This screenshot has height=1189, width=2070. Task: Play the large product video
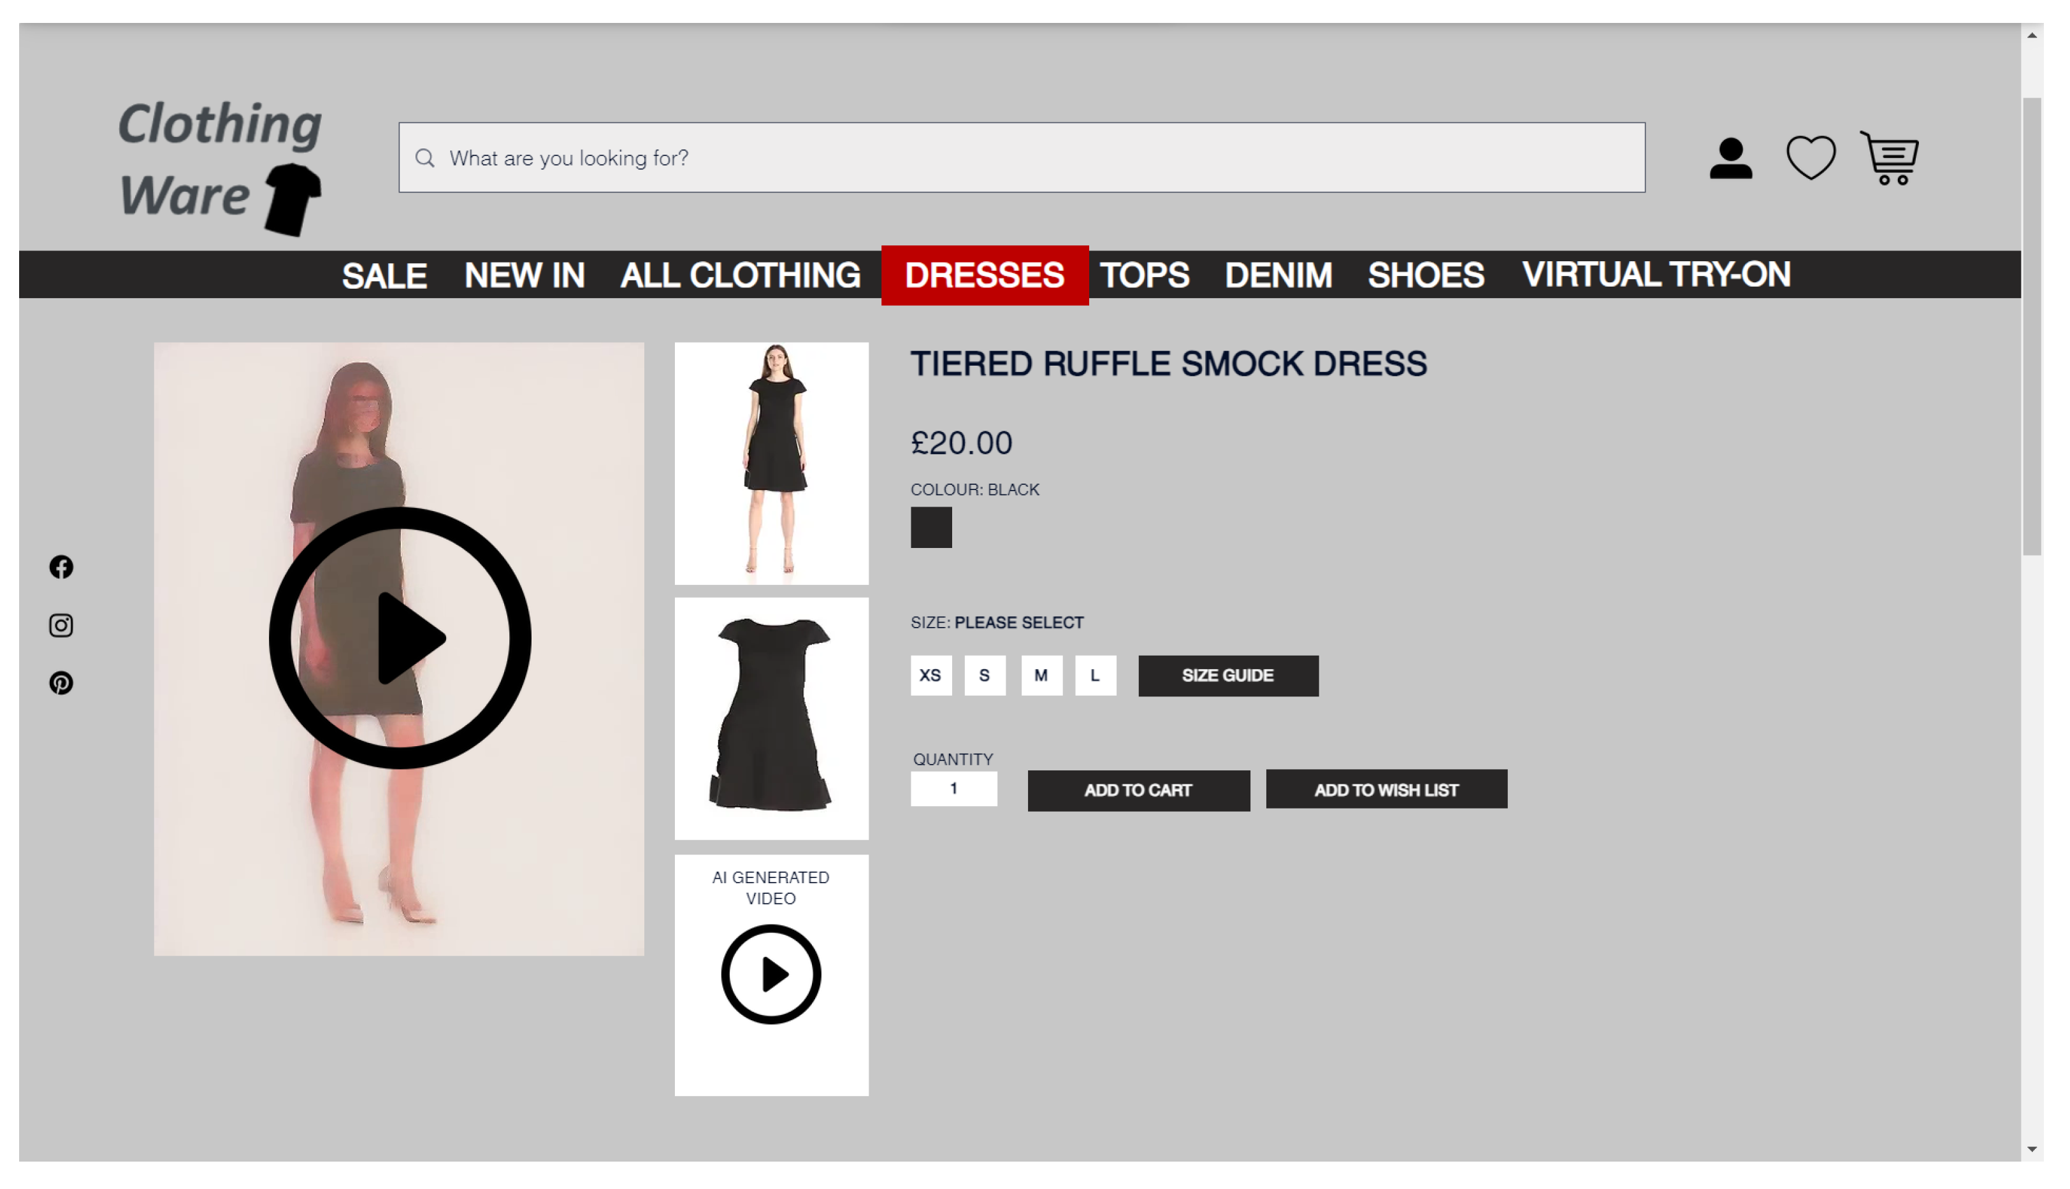pyautogui.click(x=400, y=638)
